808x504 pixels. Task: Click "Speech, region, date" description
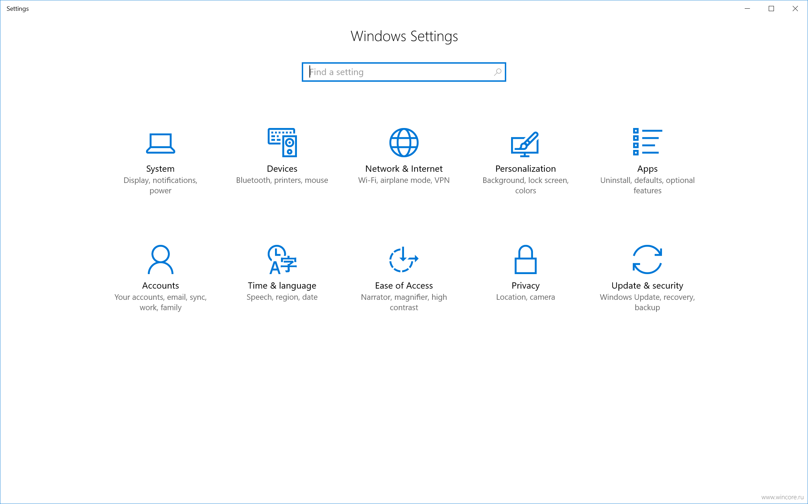(282, 297)
